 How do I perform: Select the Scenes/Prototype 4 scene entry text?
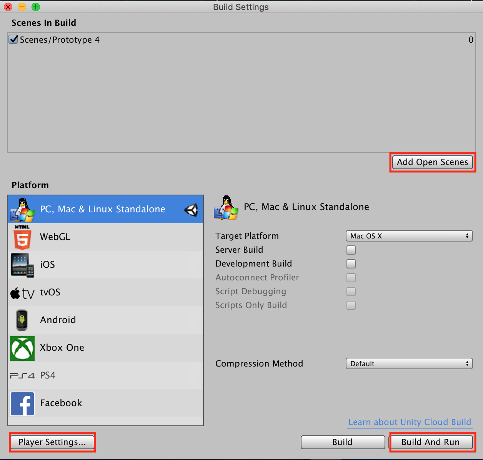(x=60, y=40)
